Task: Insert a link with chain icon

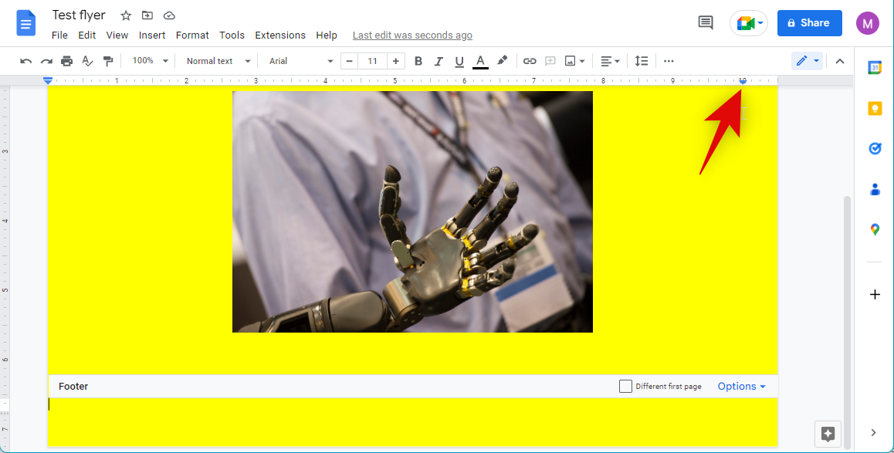Action: pyautogui.click(x=530, y=61)
